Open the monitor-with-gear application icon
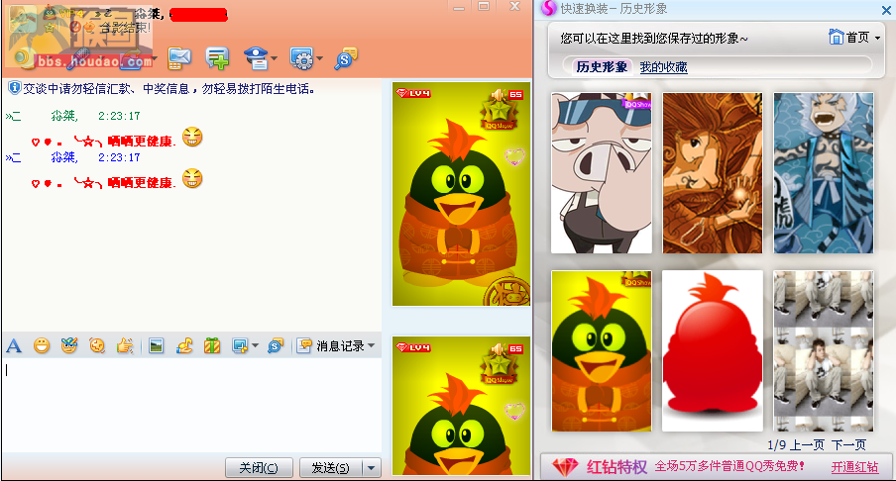 click(301, 58)
